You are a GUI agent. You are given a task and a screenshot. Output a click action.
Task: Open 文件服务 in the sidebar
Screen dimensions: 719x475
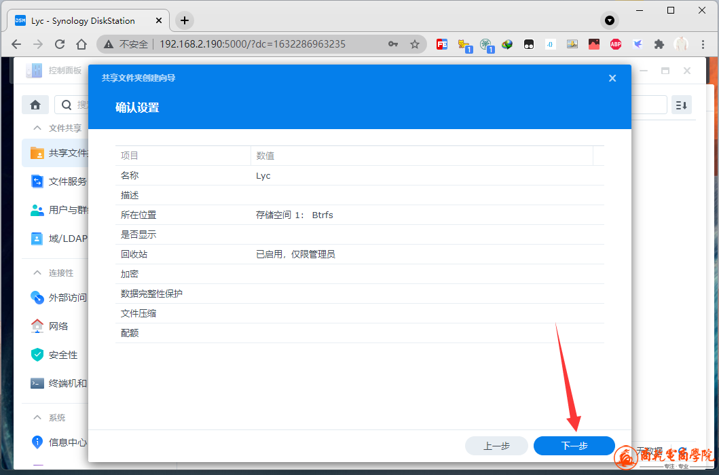(55, 181)
